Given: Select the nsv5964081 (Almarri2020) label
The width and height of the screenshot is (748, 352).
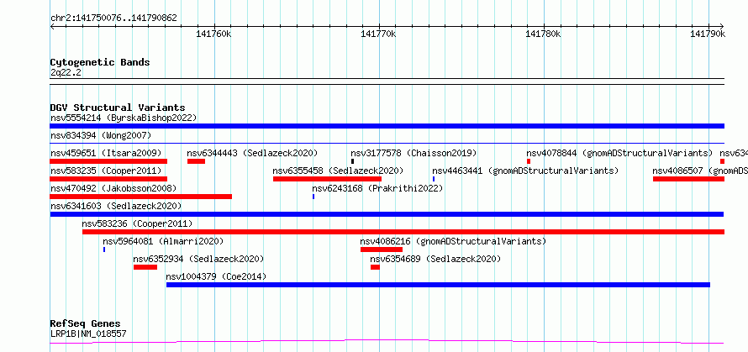Looking at the screenshot, I should tap(163, 241).
